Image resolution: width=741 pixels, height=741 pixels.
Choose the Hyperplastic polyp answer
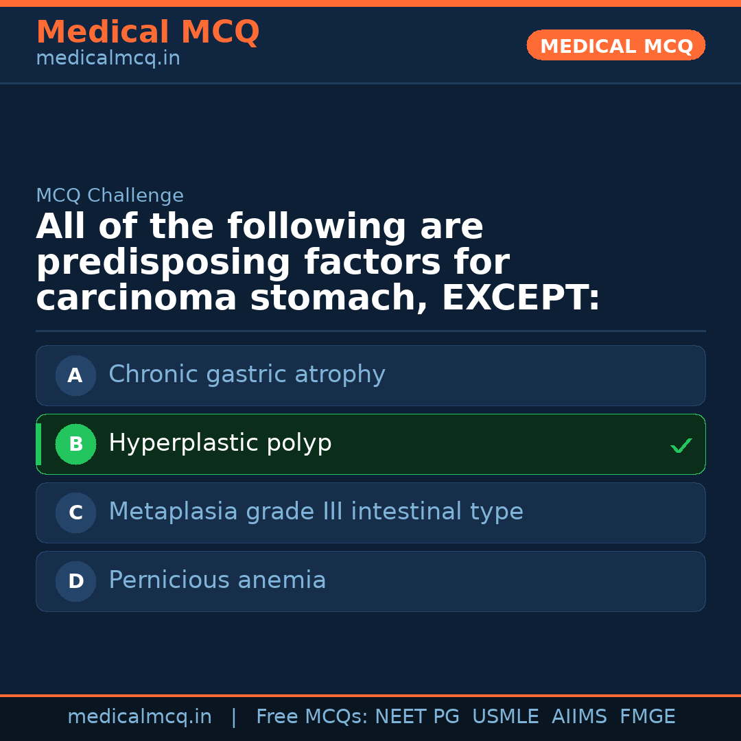click(x=220, y=443)
